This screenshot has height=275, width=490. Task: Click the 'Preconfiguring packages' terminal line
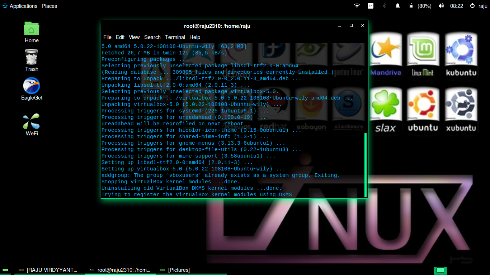click(145, 59)
